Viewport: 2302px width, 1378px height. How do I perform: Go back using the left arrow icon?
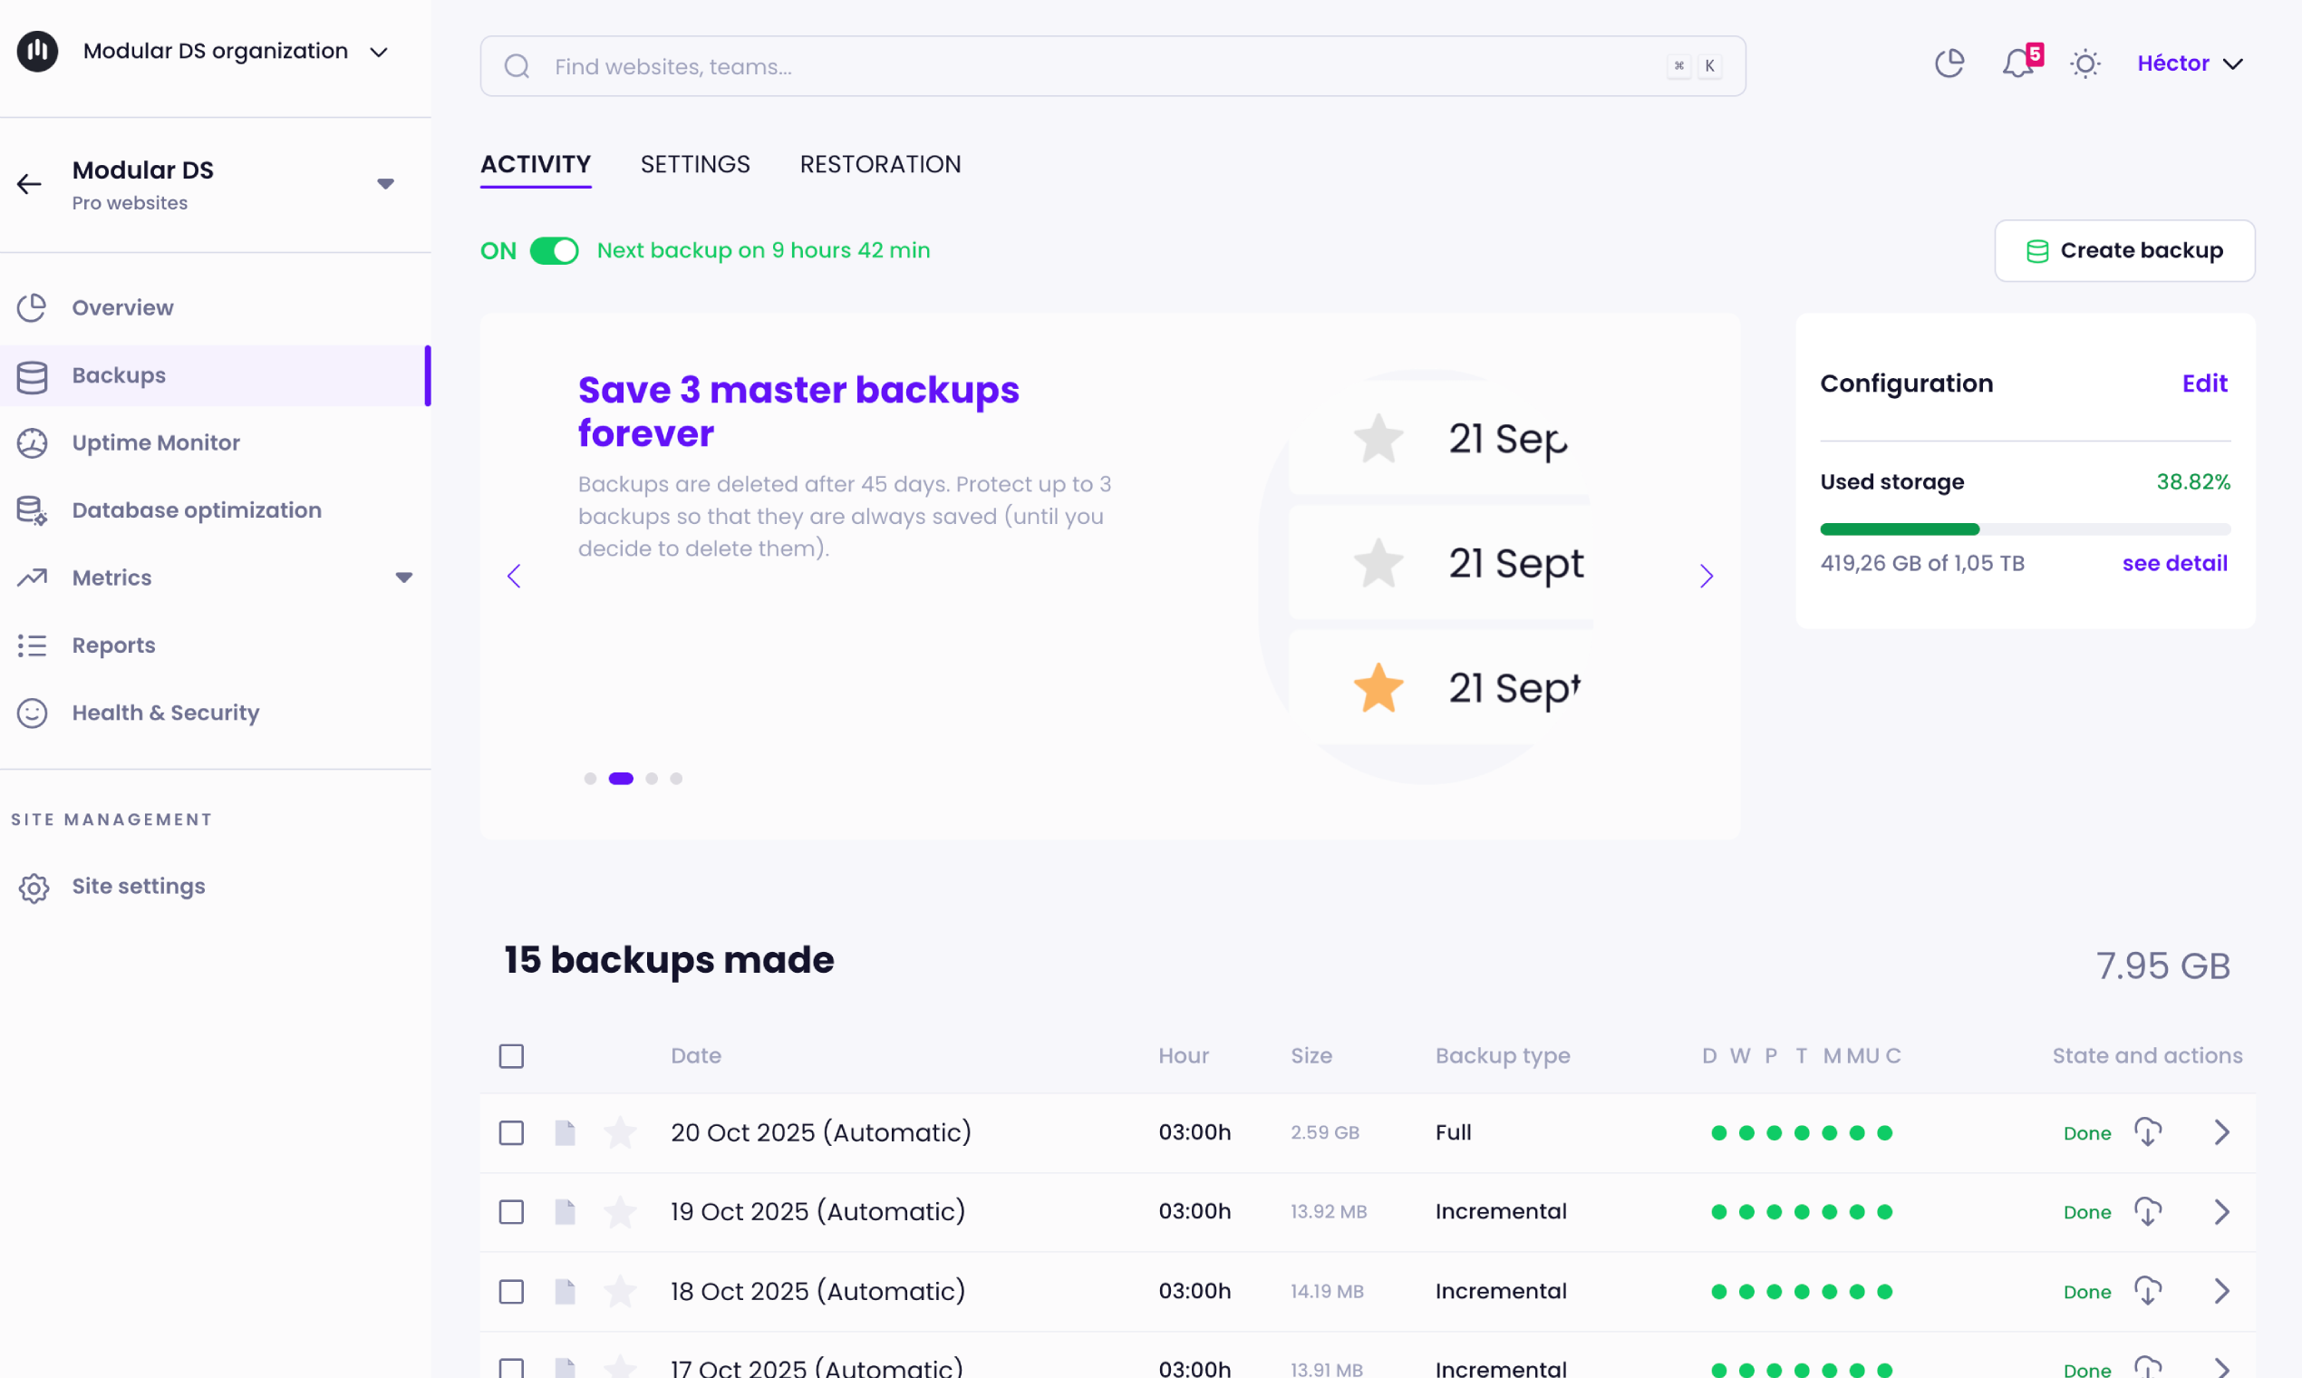pyautogui.click(x=30, y=184)
